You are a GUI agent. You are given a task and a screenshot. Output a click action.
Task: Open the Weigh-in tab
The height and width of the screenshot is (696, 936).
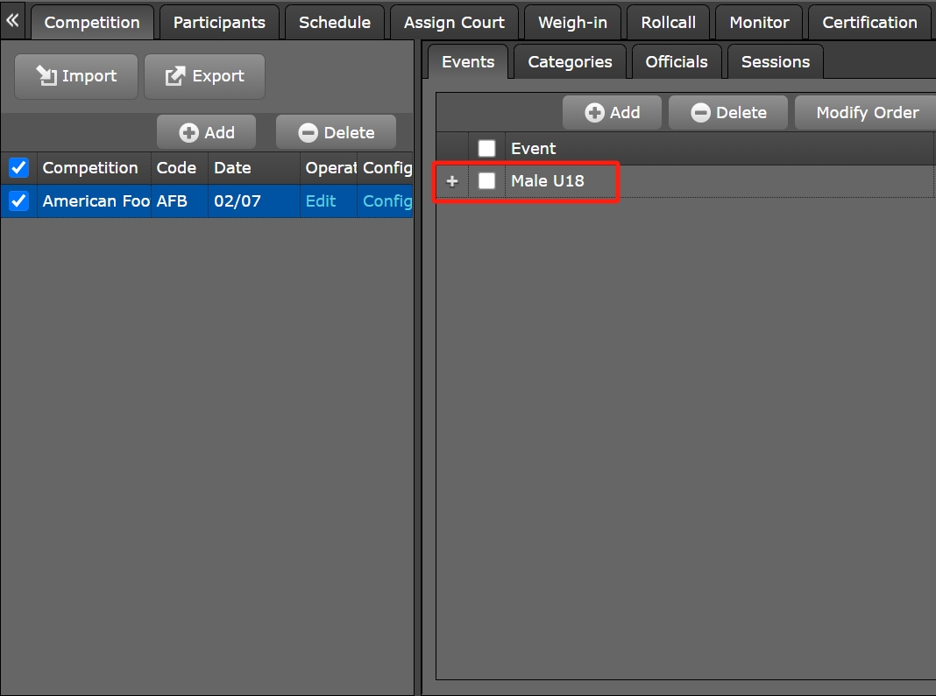(572, 22)
